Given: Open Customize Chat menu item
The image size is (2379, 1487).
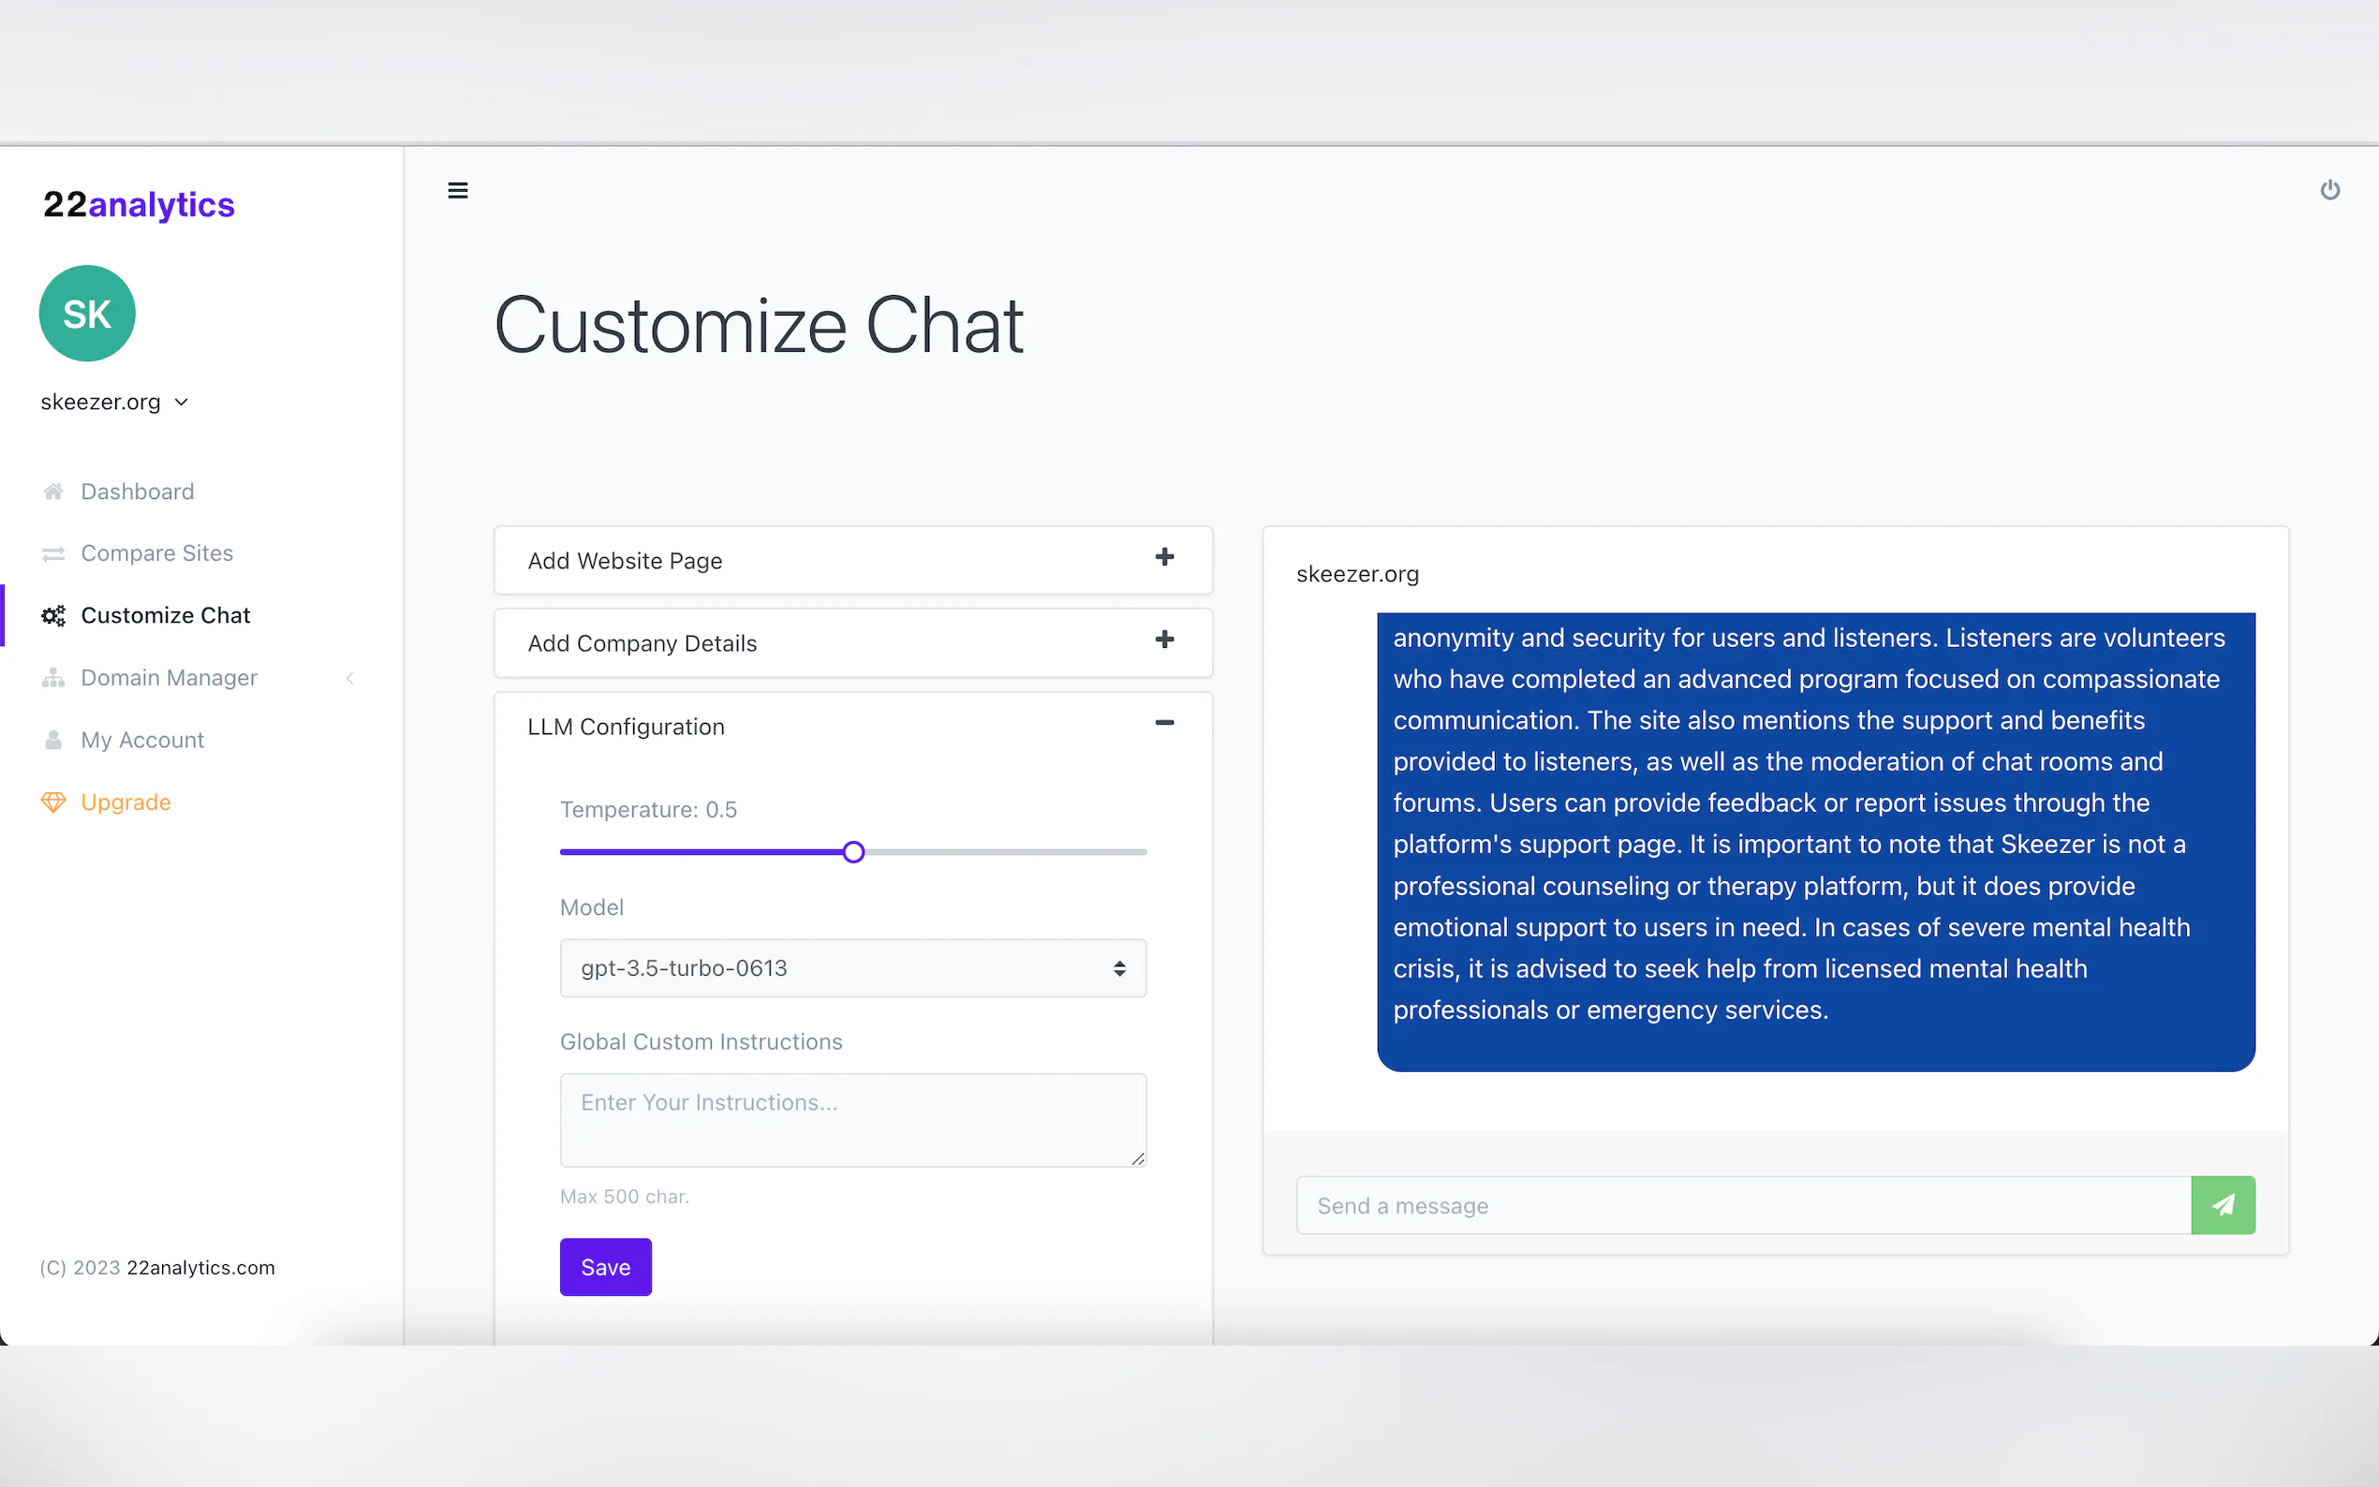Looking at the screenshot, I should click(x=165, y=615).
